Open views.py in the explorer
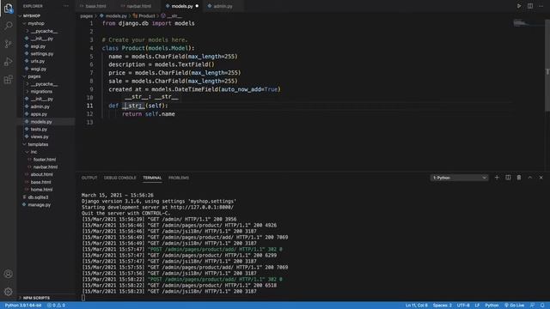550x309 pixels. 40,136
